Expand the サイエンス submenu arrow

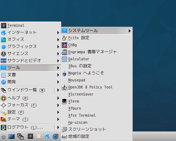tap(58, 54)
